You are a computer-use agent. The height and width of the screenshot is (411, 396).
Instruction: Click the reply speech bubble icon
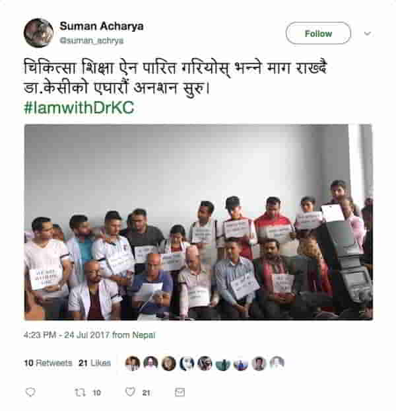coord(30,392)
